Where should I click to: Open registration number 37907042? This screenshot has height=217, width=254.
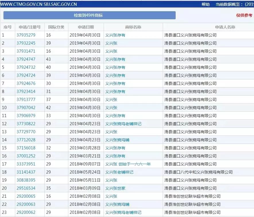tap(26, 108)
